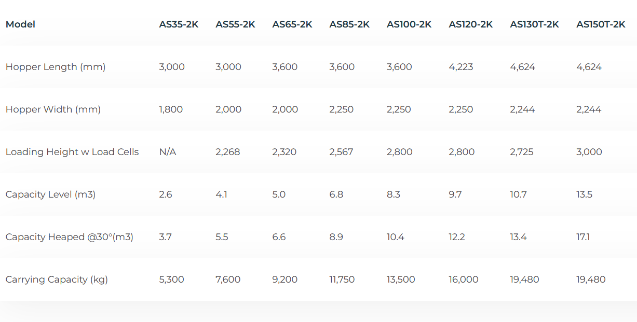The width and height of the screenshot is (637, 322).
Task: Select the Loading Height w Load Cells label
Action: click(x=72, y=152)
